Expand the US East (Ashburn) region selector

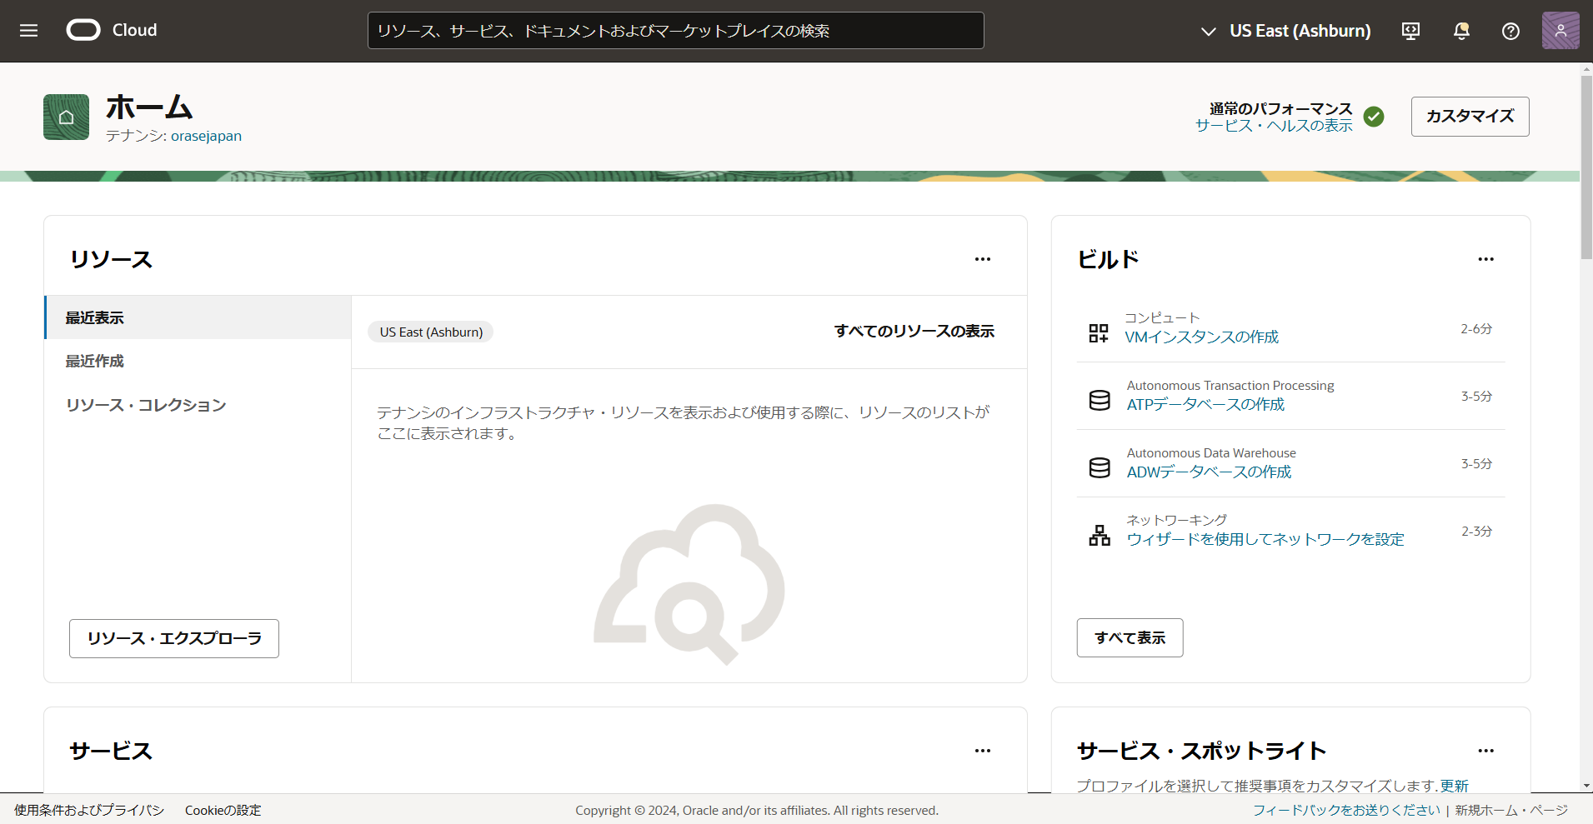click(x=1285, y=31)
